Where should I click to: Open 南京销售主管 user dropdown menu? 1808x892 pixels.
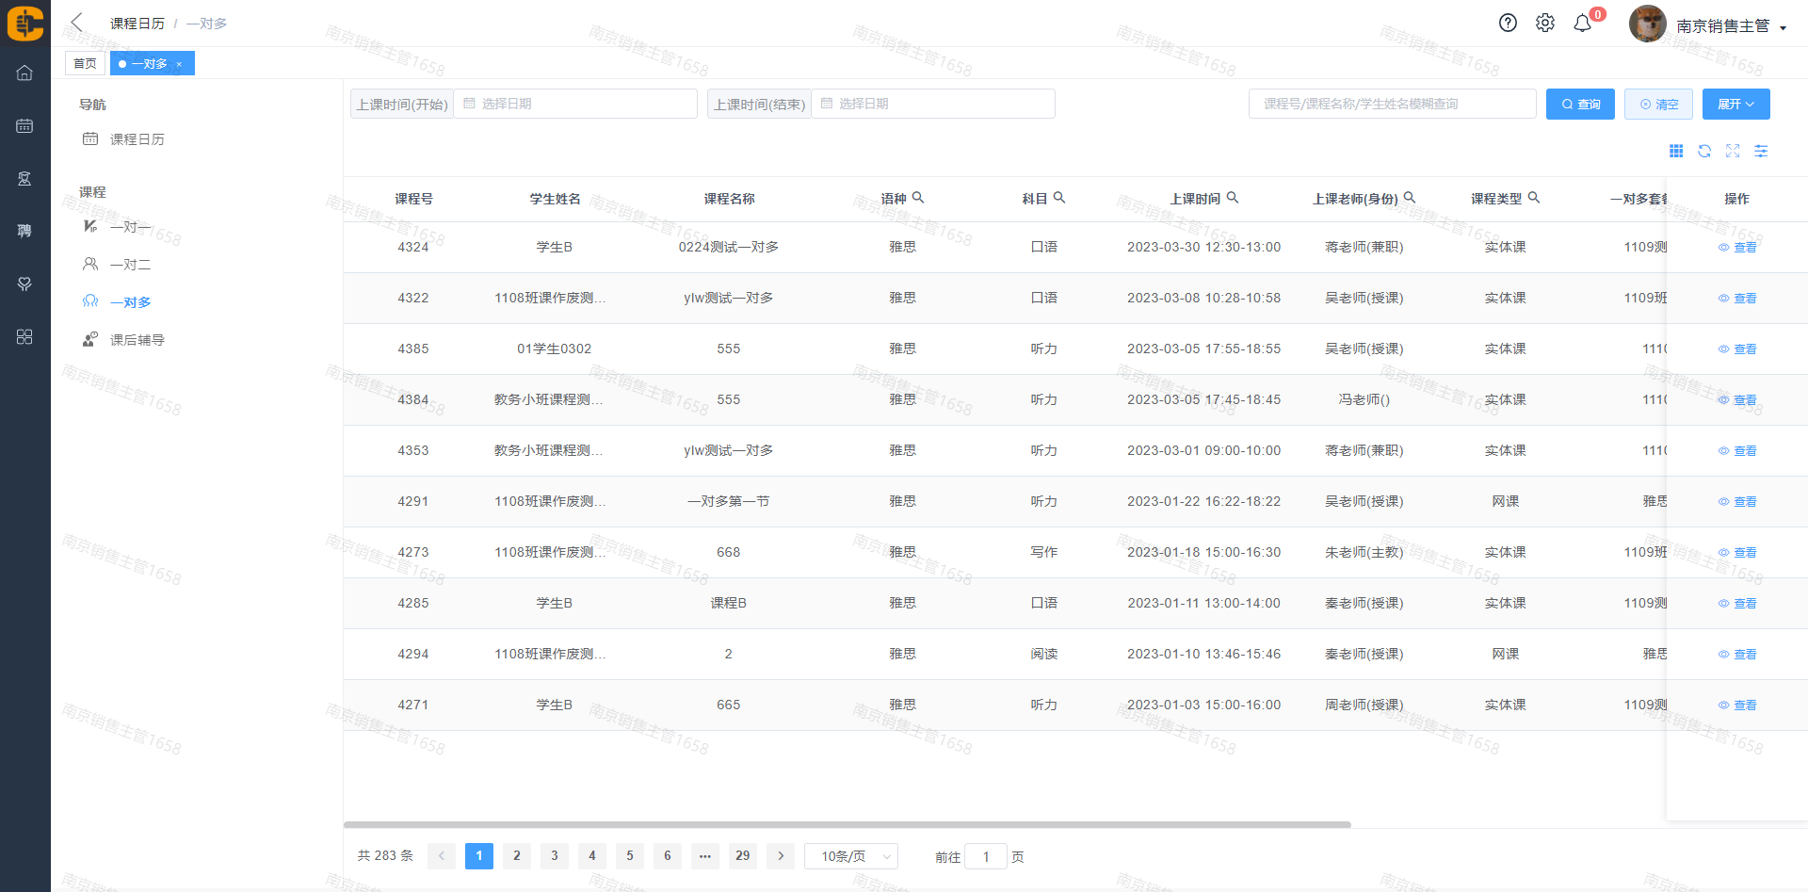point(1731,26)
